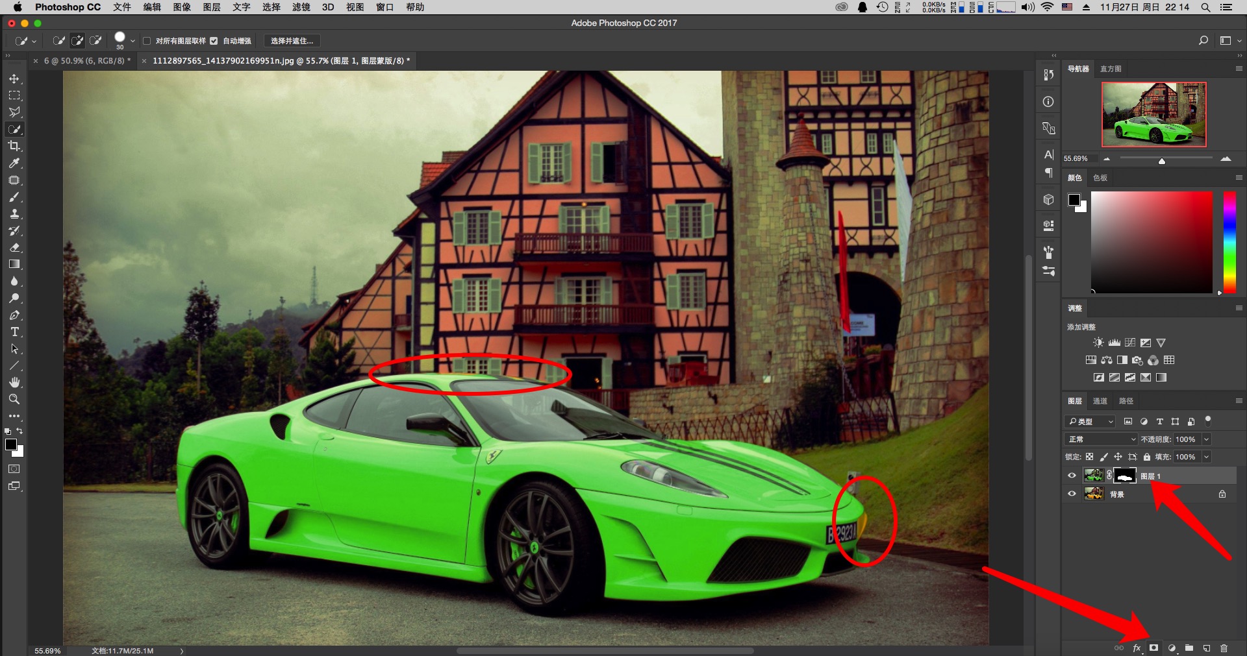Click the layer mask thumbnail on 图层 1
This screenshot has width=1247, height=656.
pos(1125,476)
